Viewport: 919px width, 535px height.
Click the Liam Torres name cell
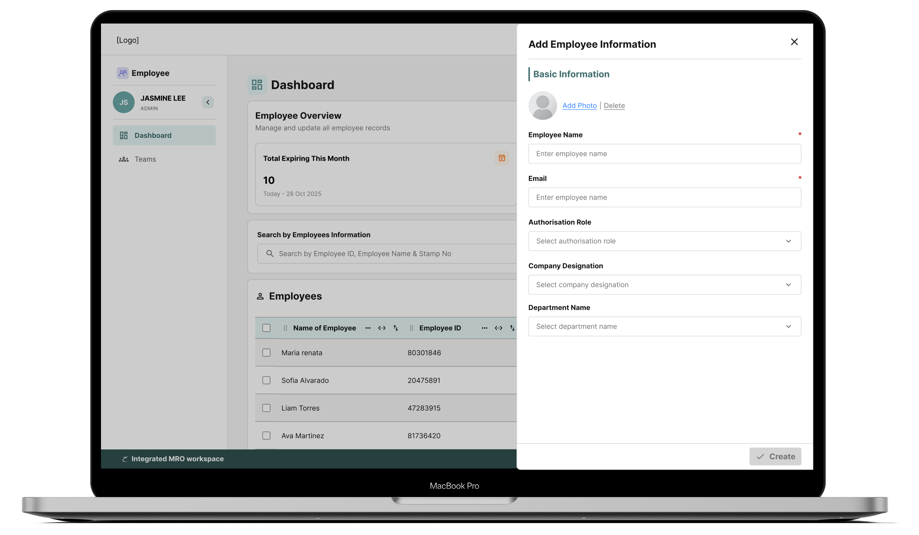(300, 408)
